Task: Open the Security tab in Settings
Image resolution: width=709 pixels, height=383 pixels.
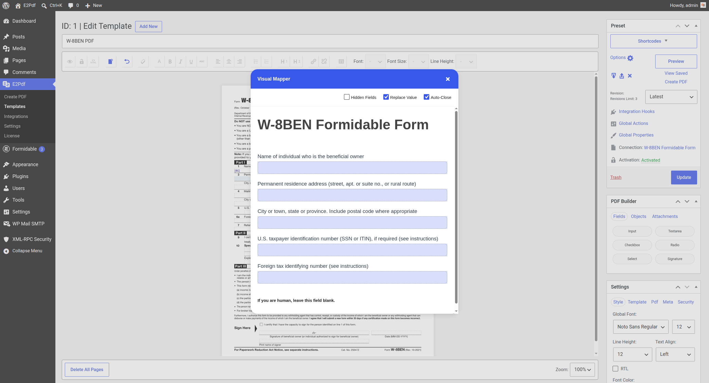Action: tap(685, 302)
